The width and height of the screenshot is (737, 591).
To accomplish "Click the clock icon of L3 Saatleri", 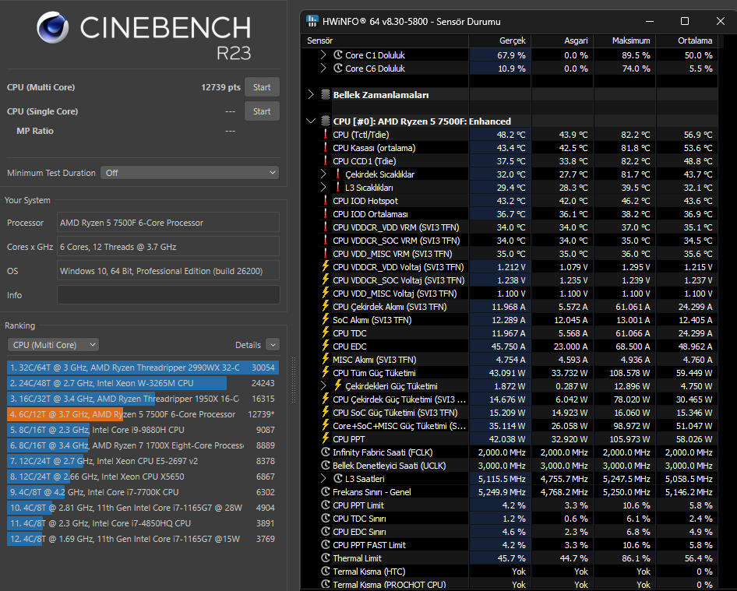I will pos(338,478).
